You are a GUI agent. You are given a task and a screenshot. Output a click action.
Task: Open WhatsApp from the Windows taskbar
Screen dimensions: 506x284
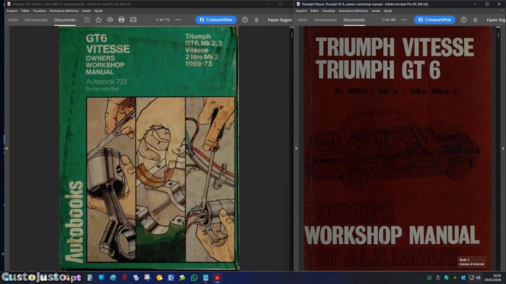click(x=194, y=277)
